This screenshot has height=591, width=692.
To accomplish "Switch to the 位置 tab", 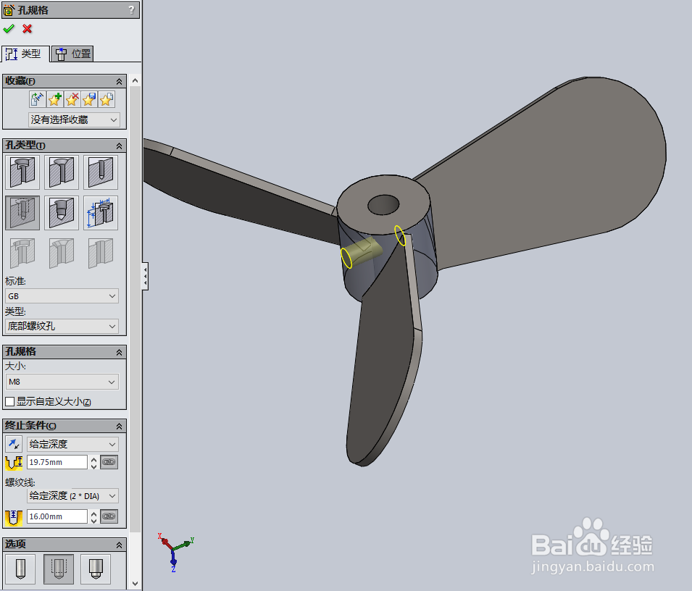I will coord(72,54).
